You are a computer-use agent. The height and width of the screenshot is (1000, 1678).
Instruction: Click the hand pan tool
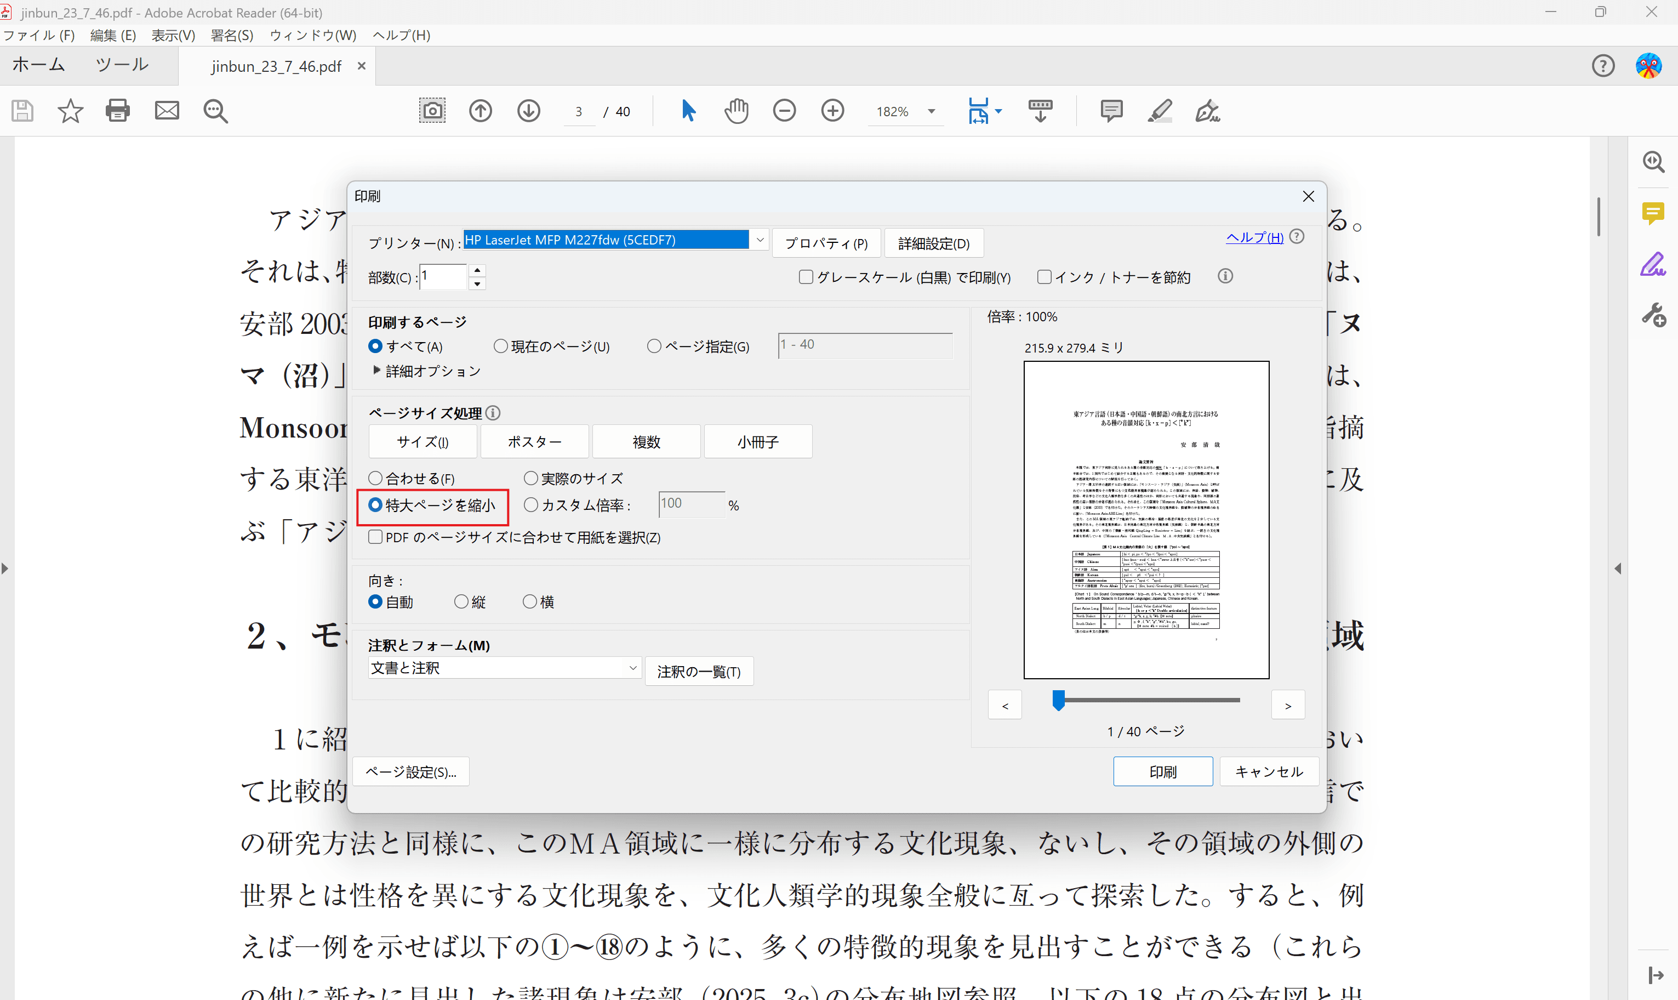tap(736, 111)
